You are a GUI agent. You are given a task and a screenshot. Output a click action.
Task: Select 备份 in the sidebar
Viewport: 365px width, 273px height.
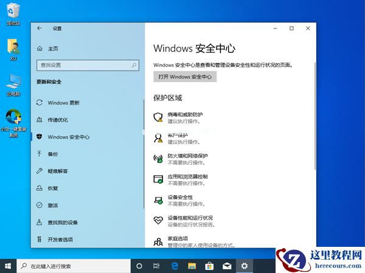click(x=53, y=154)
